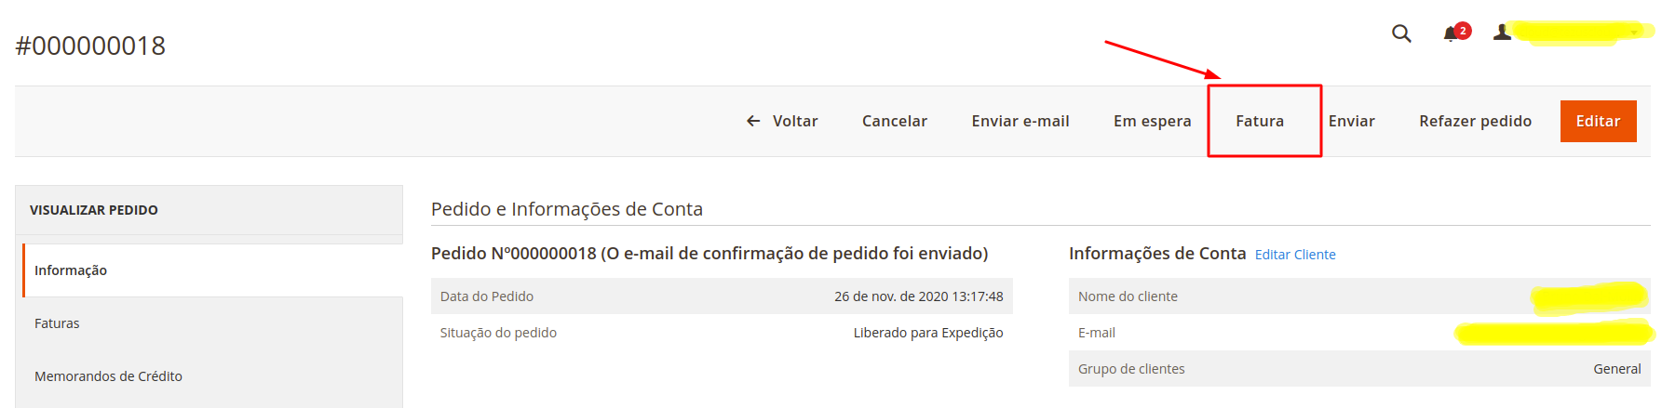1662x408 pixels.
Task: Click the highlighted customer e-mail value
Action: (x=1555, y=333)
